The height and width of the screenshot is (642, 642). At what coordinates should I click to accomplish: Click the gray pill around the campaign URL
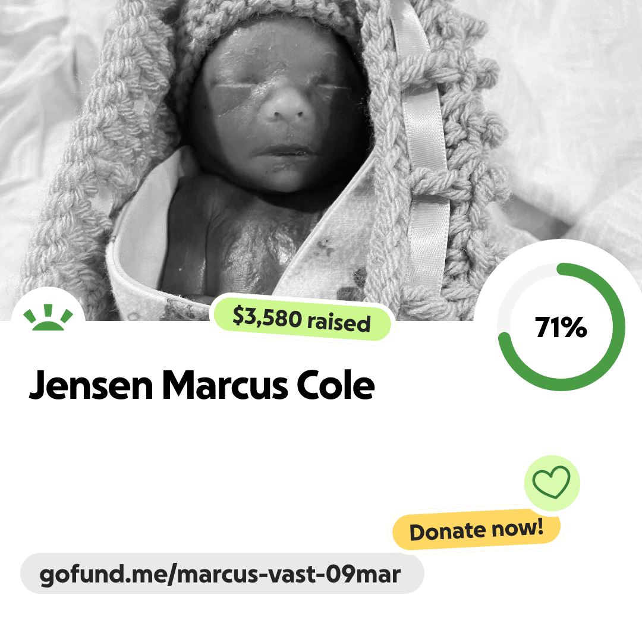click(222, 574)
